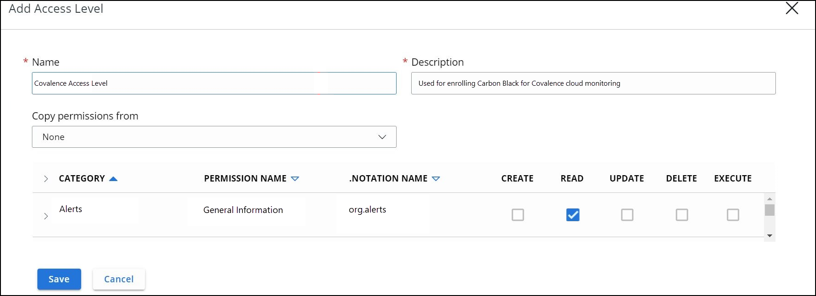This screenshot has width=816, height=296.
Task: Uncheck Read permission for org.alerts
Action: 573,215
